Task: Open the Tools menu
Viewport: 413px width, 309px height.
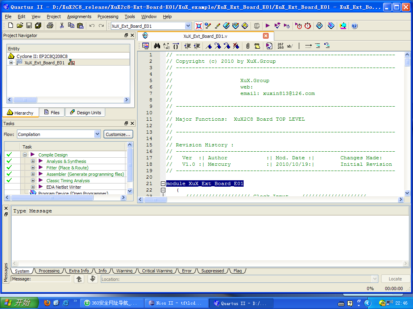Action: tap(129, 16)
